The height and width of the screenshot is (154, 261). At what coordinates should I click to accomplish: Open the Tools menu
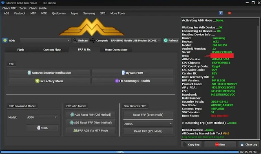coord(23,8)
